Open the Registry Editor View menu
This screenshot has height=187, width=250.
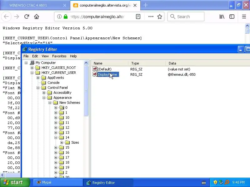[45, 56]
